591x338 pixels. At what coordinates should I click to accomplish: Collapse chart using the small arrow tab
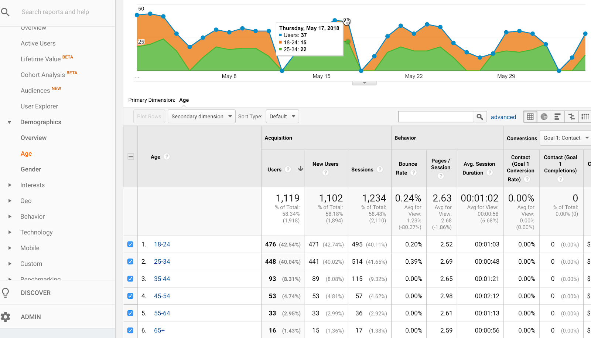point(364,83)
